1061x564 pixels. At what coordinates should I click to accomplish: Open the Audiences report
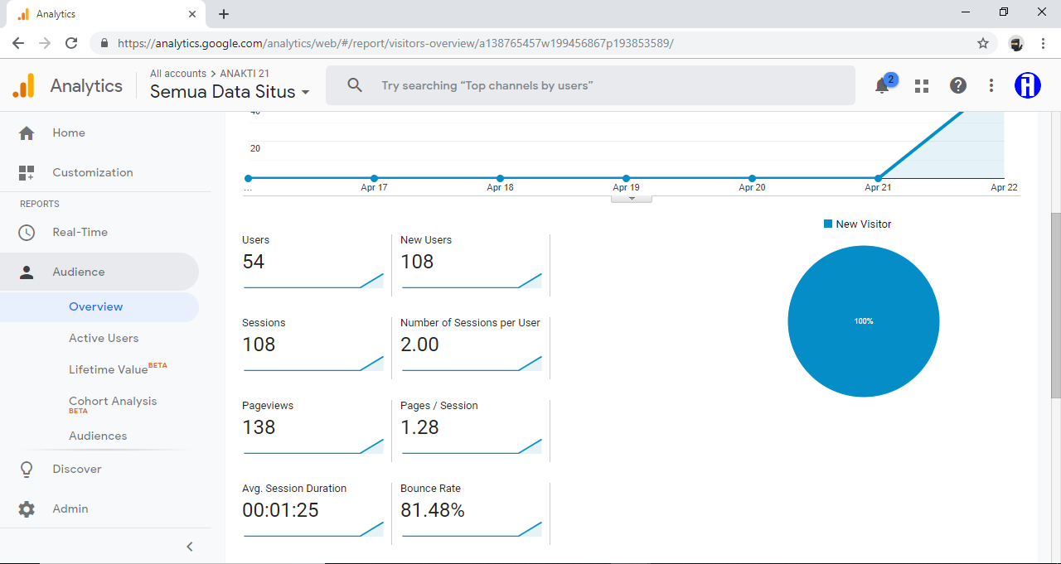[98, 436]
